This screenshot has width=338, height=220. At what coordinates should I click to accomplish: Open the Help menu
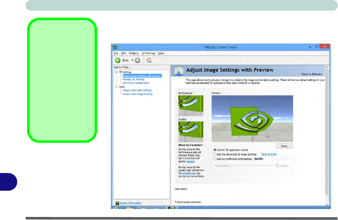pos(161,53)
